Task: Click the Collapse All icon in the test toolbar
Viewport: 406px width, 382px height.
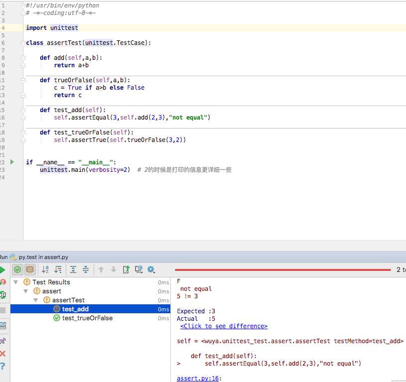Action: (x=86, y=269)
